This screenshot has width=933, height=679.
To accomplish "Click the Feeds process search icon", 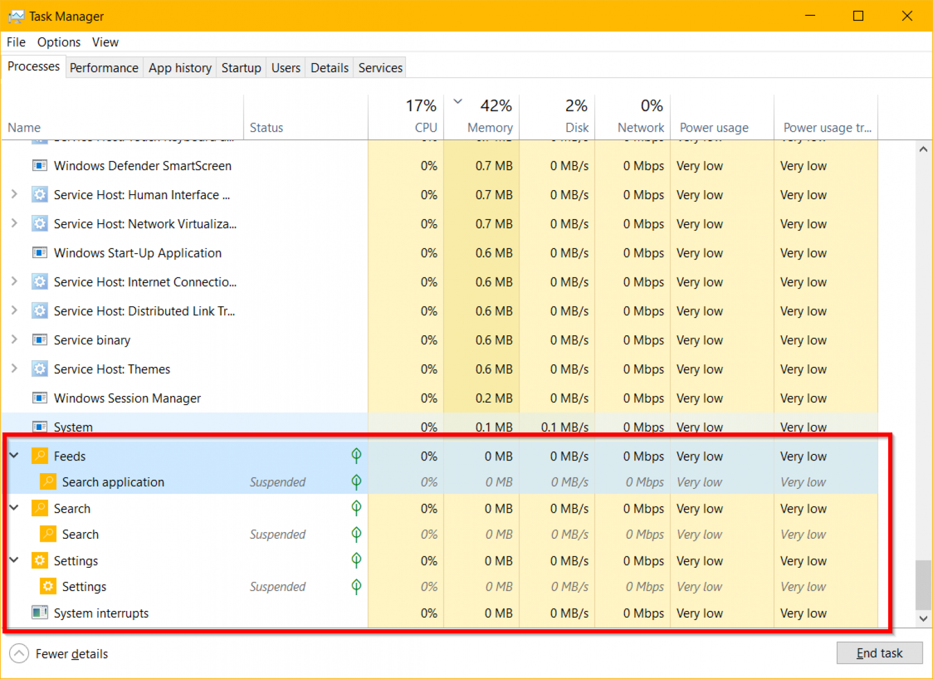I will pos(39,456).
